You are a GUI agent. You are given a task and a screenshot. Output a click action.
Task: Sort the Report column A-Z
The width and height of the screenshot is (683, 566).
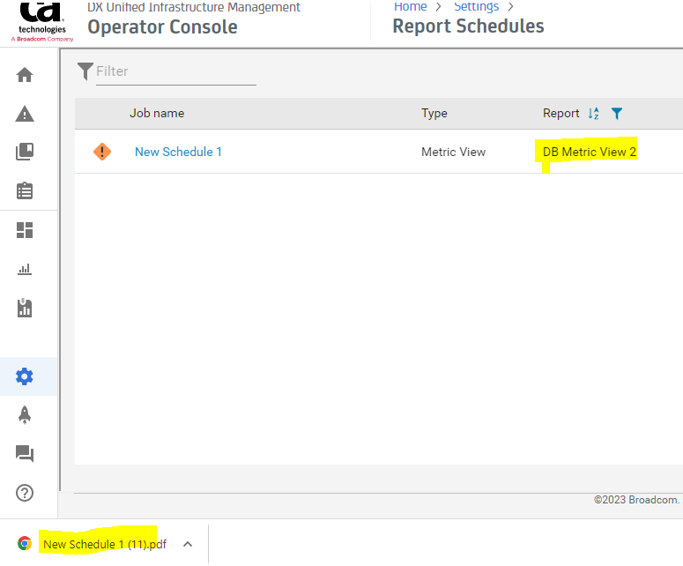pos(594,113)
